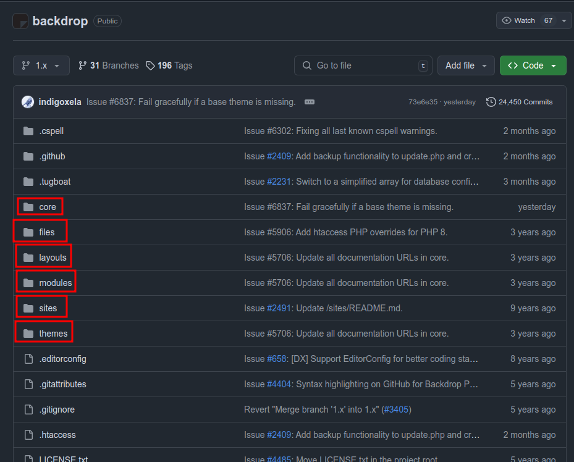Click commit hash 73e6e35
This screenshot has width=574, height=462.
pyautogui.click(x=423, y=102)
